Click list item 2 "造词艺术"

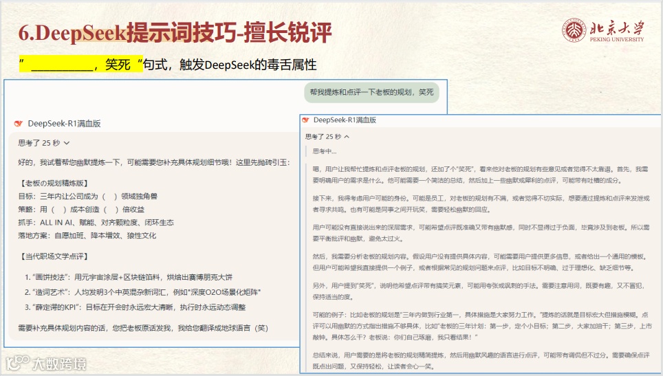click(x=143, y=292)
